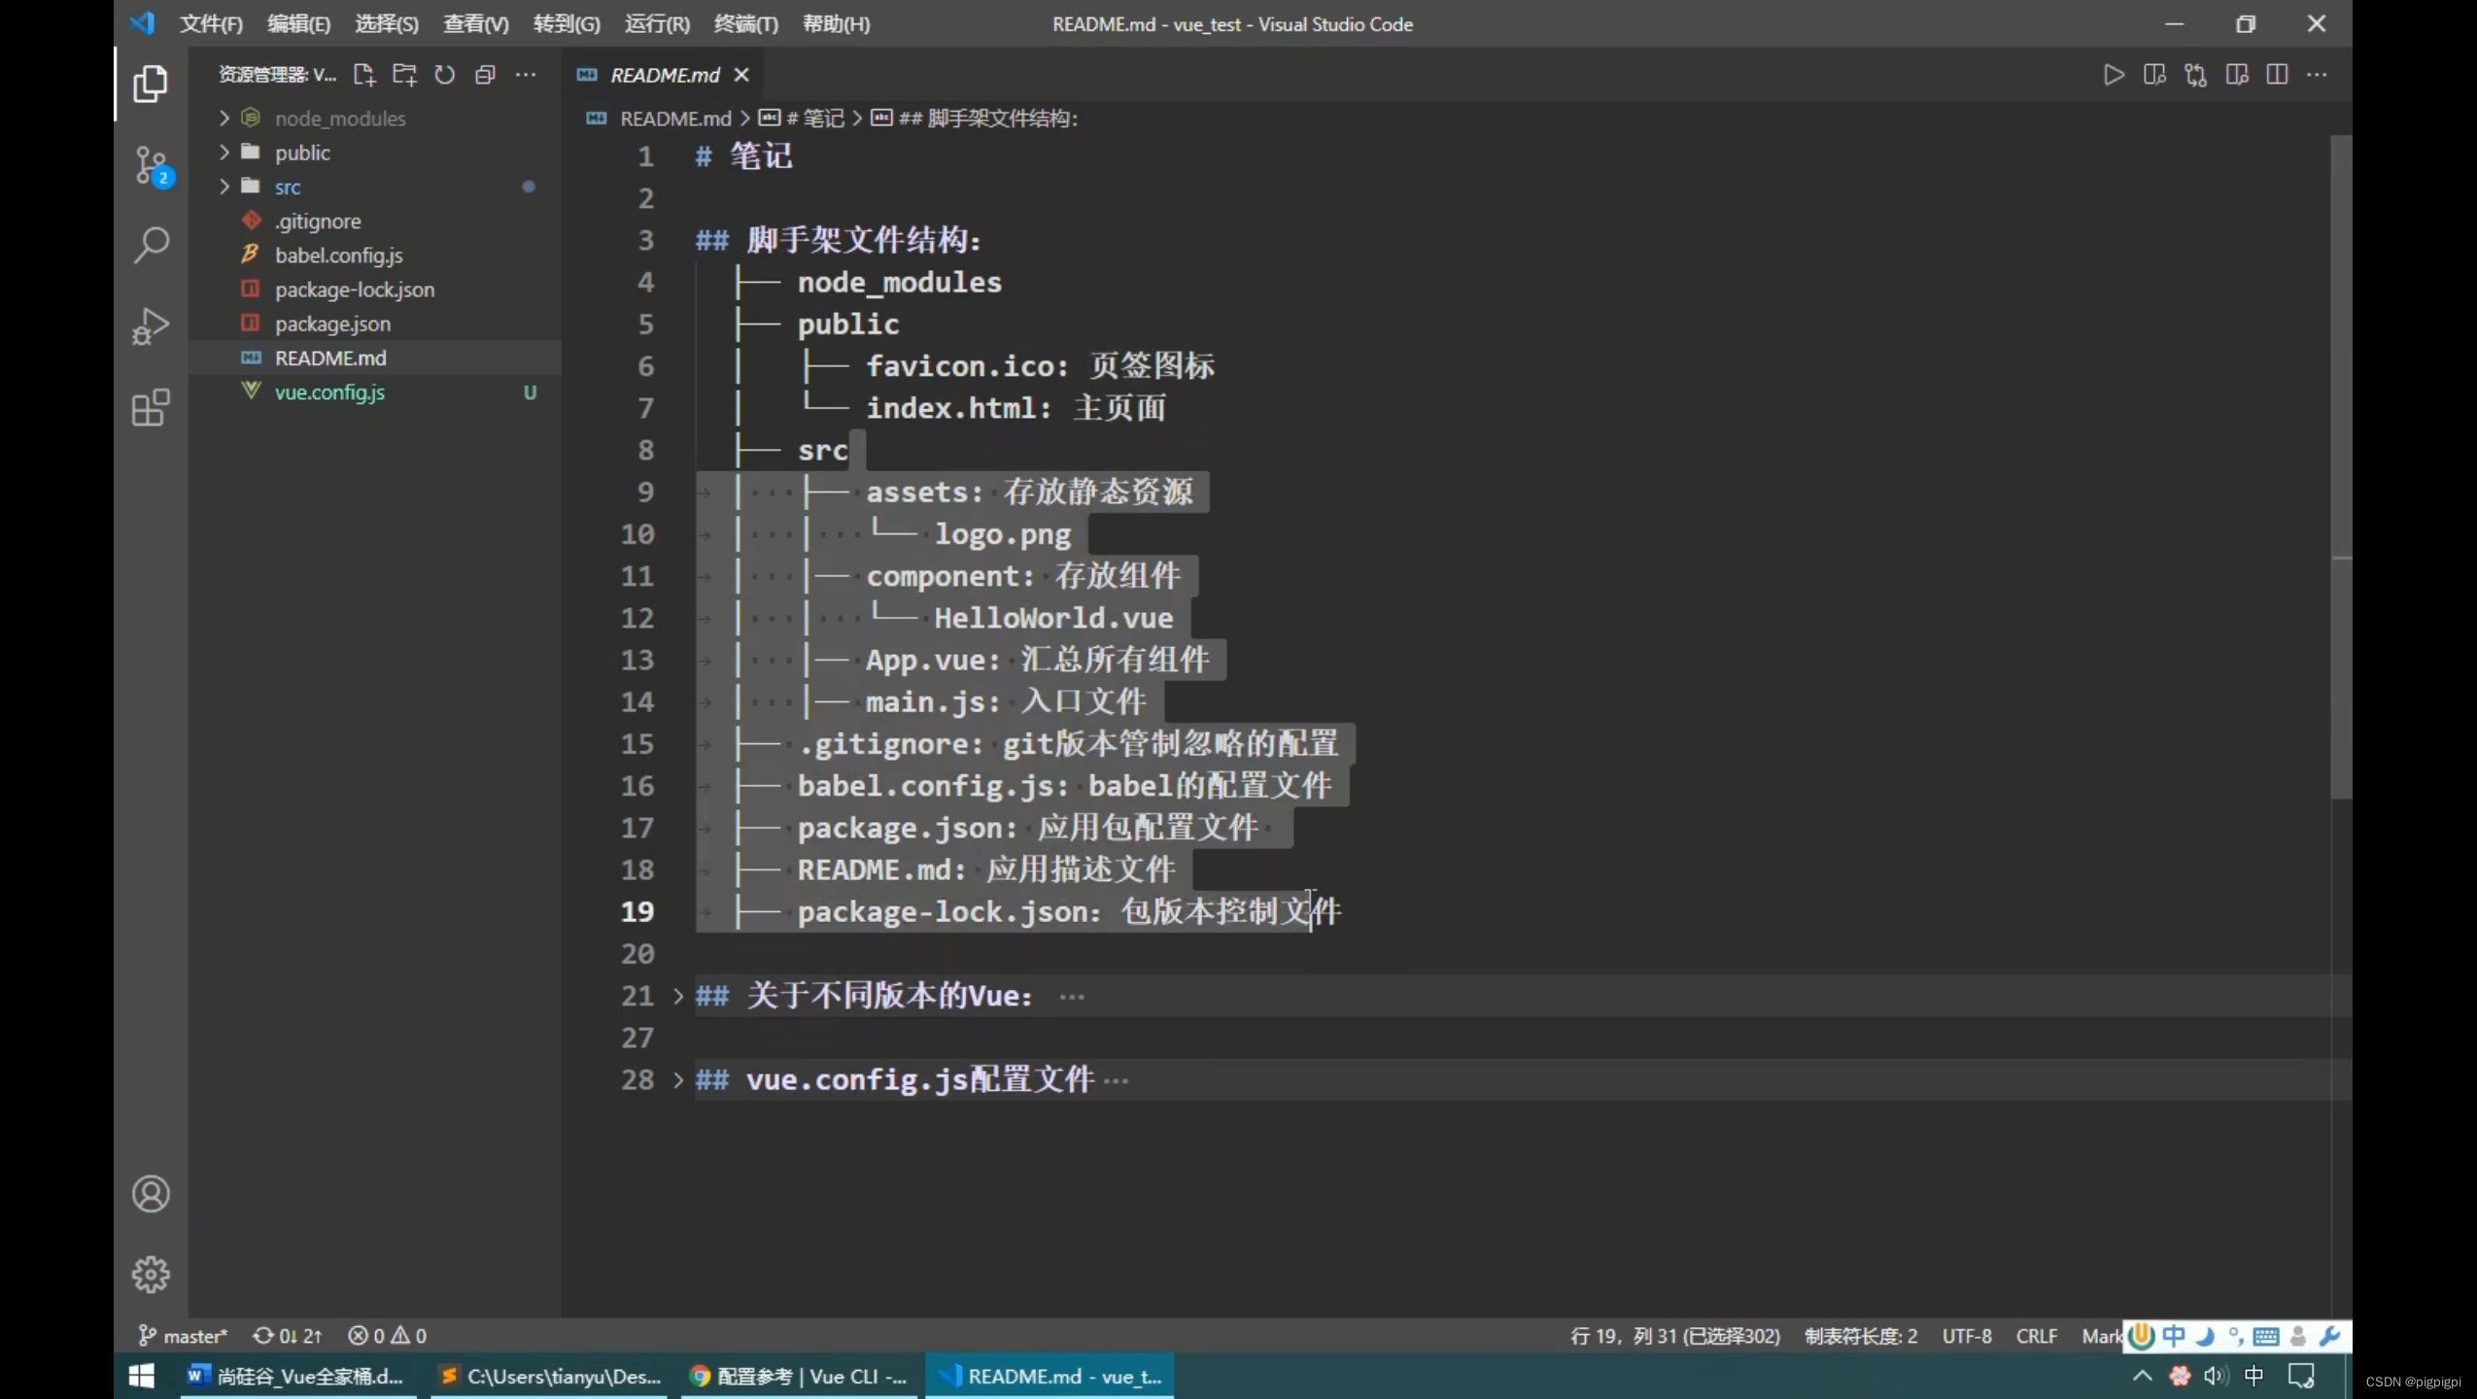Open the Accounts icon in activity bar

coord(151,1194)
